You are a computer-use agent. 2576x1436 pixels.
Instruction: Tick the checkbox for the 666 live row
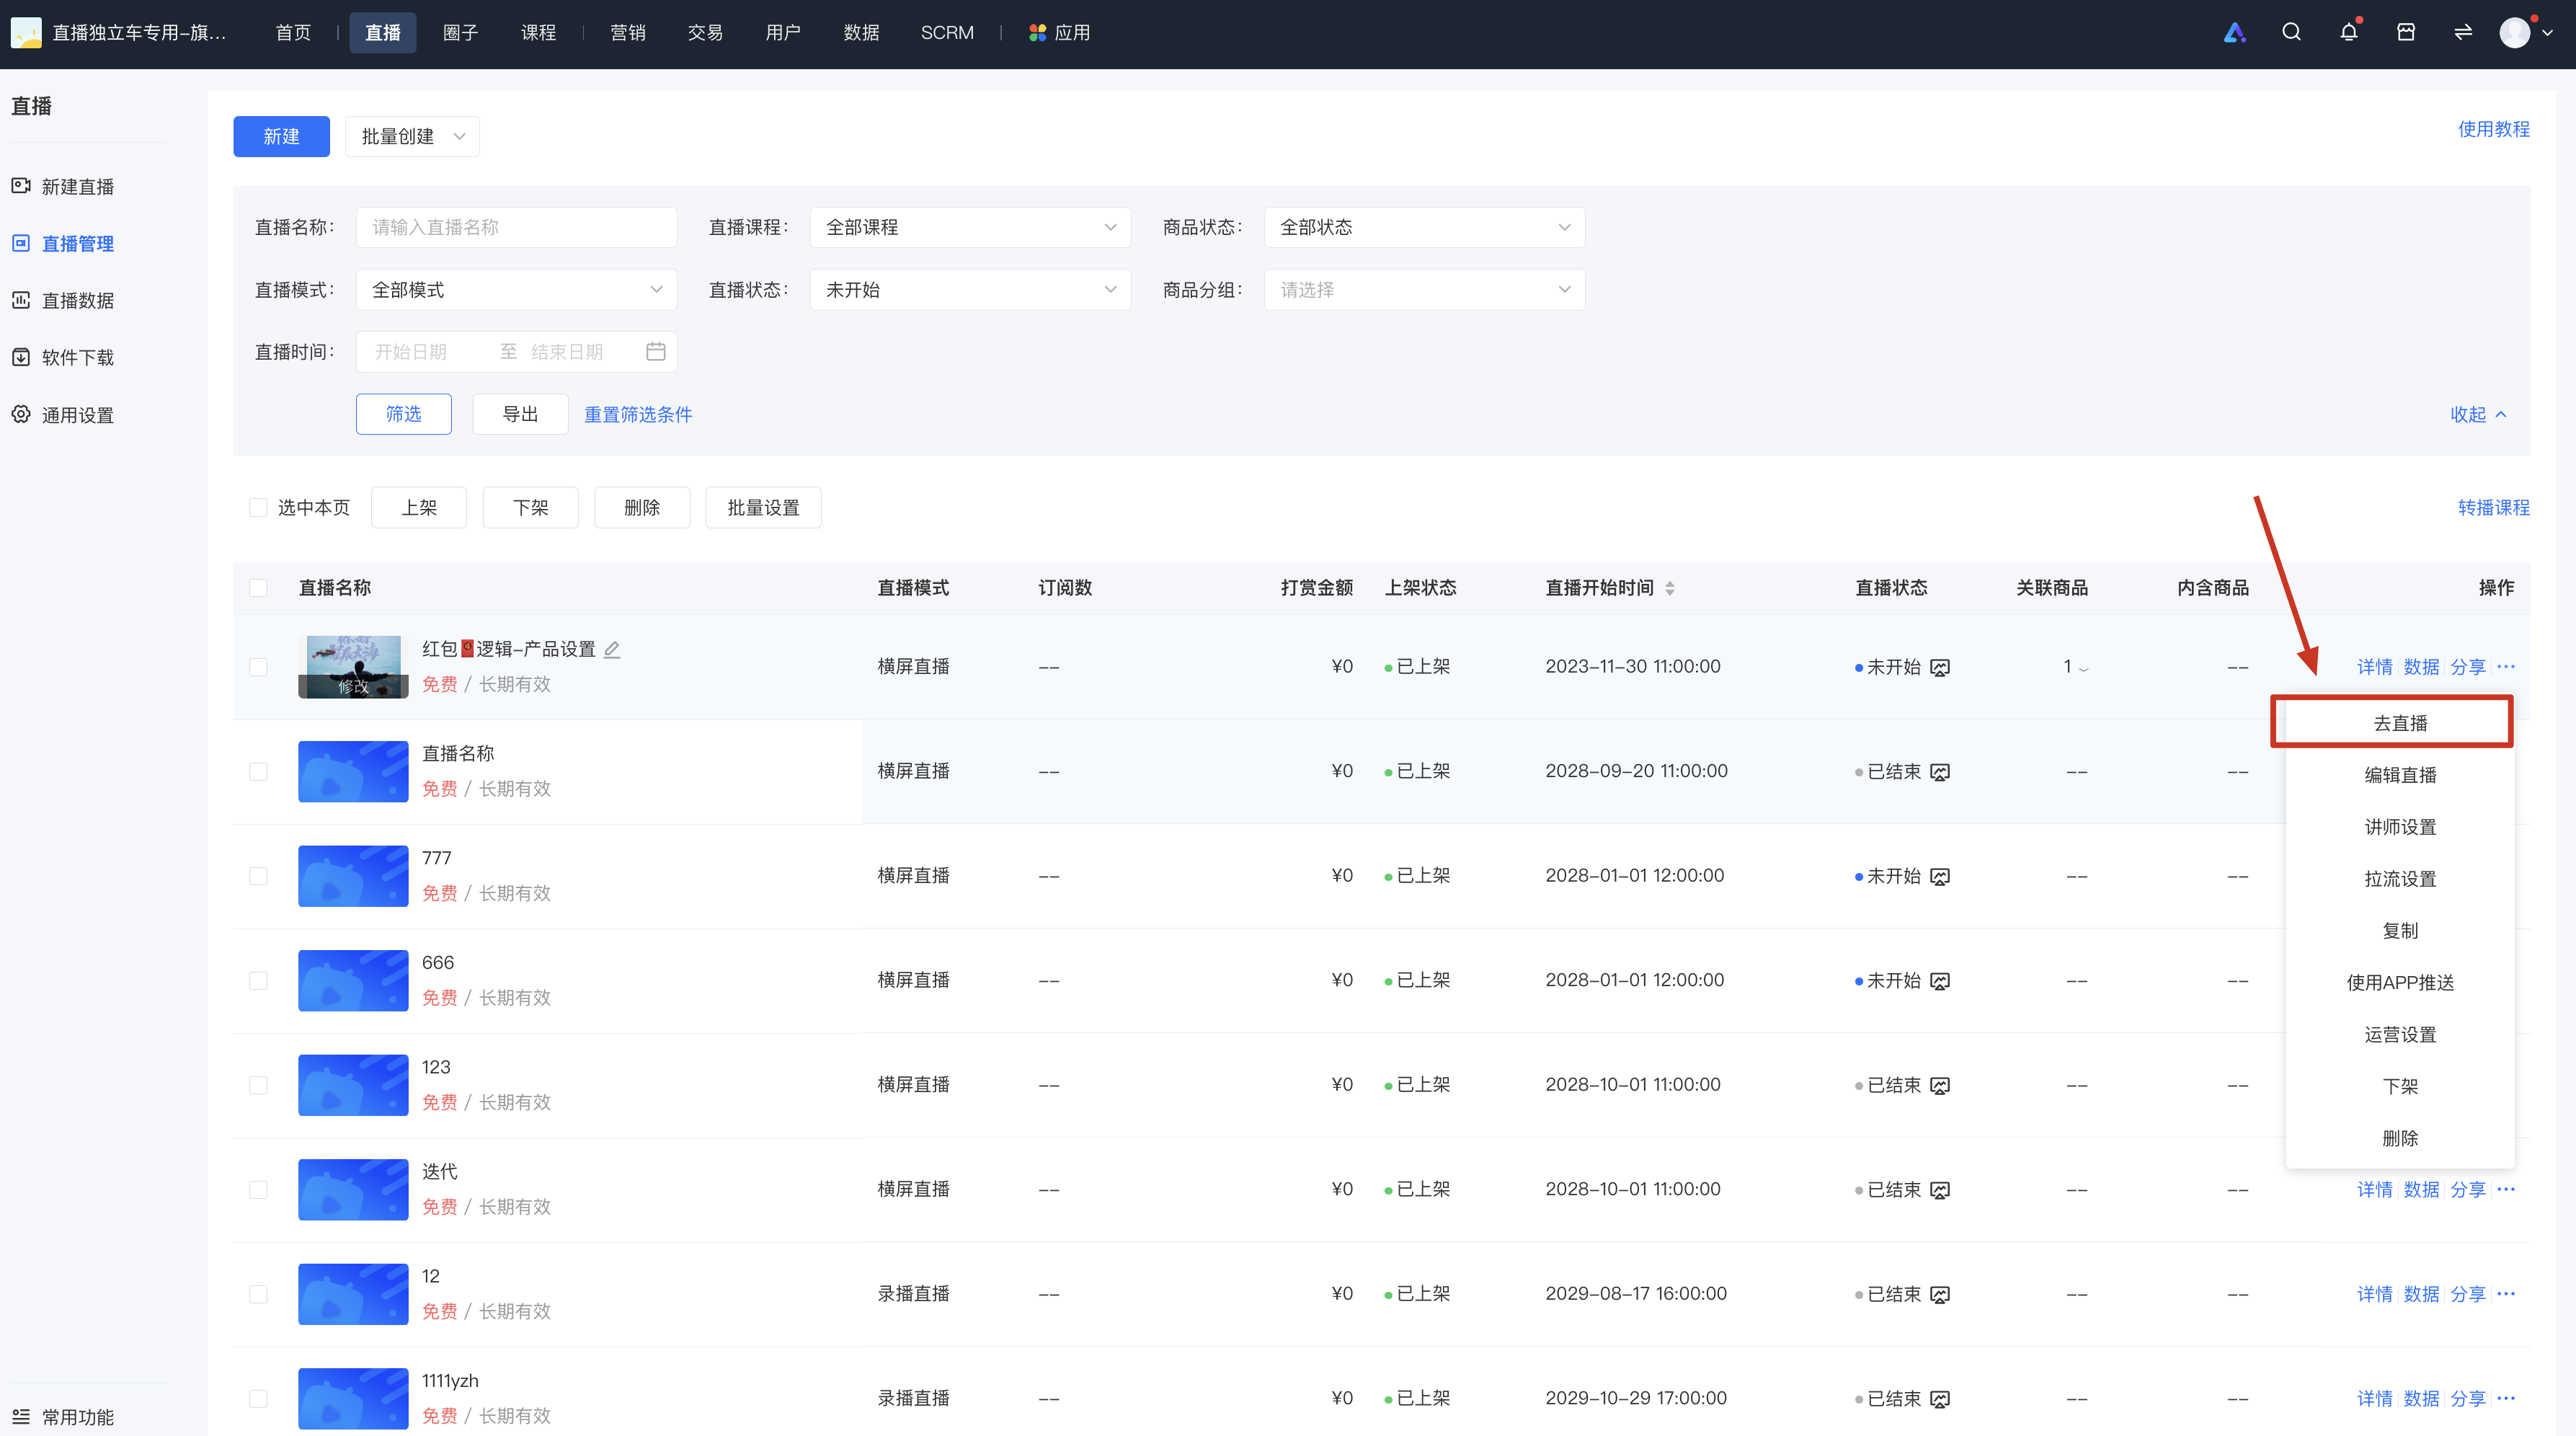258,981
